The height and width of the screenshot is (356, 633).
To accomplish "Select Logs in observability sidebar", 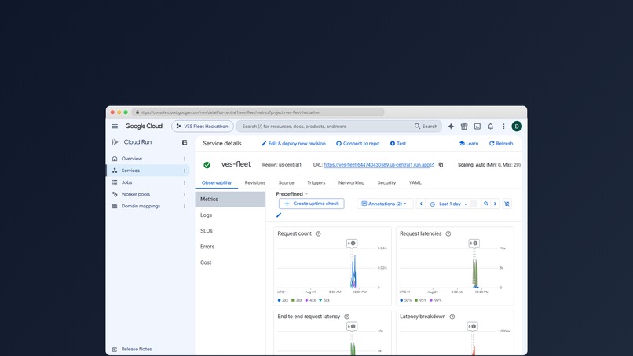I will pos(230,215).
